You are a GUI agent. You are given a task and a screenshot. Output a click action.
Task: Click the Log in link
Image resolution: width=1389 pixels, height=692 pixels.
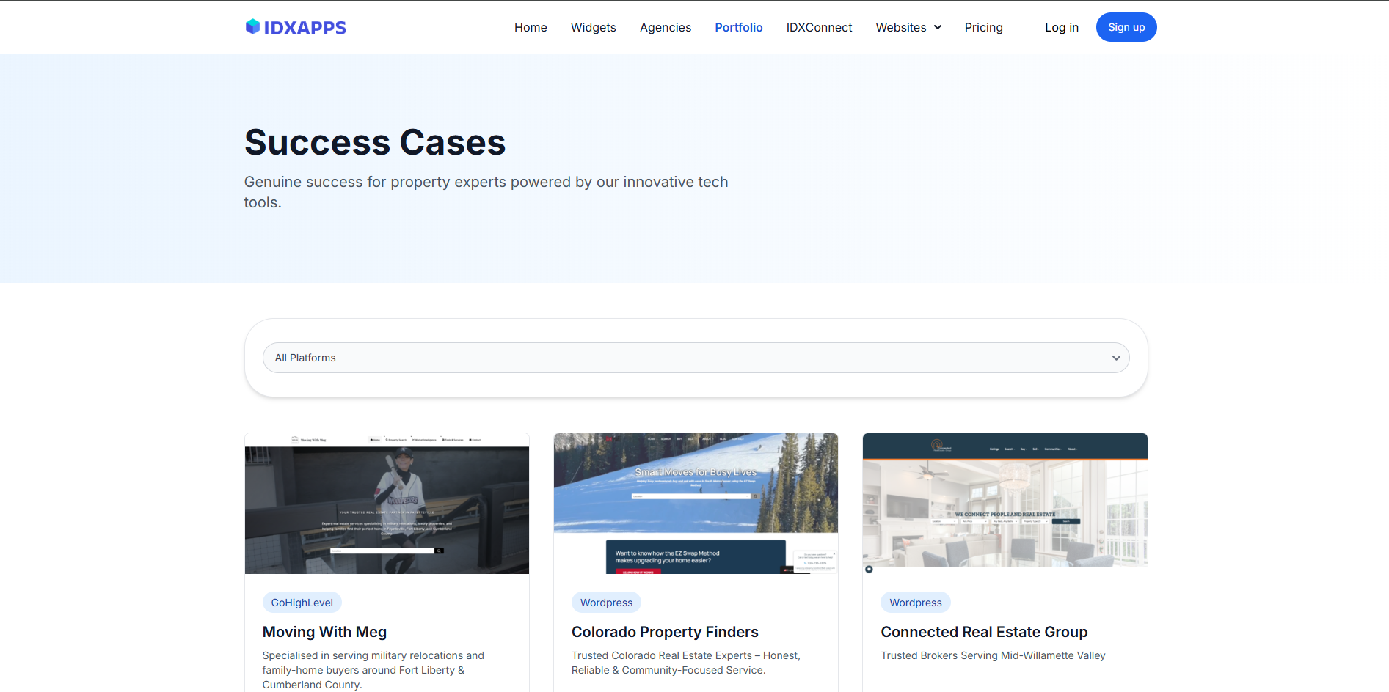click(1062, 27)
